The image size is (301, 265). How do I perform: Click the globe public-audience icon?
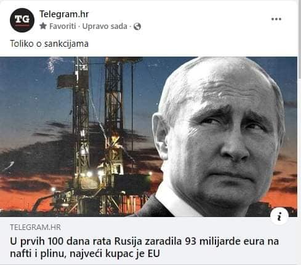(x=137, y=26)
